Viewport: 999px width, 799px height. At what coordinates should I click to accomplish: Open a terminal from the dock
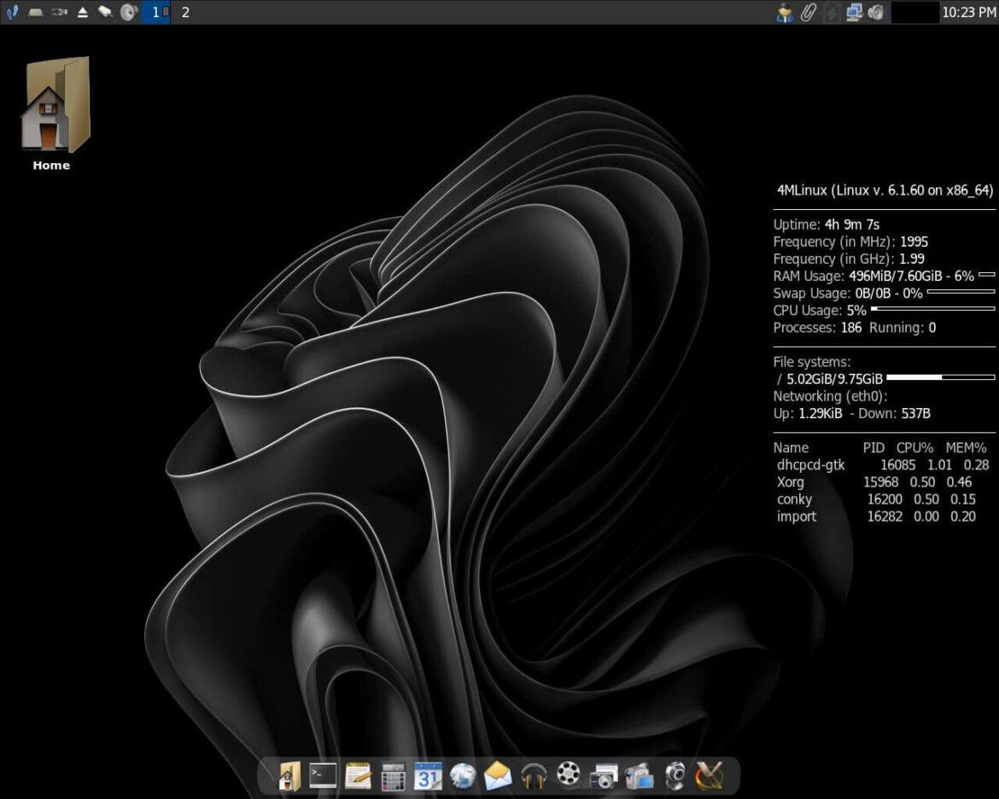click(x=323, y=777)
